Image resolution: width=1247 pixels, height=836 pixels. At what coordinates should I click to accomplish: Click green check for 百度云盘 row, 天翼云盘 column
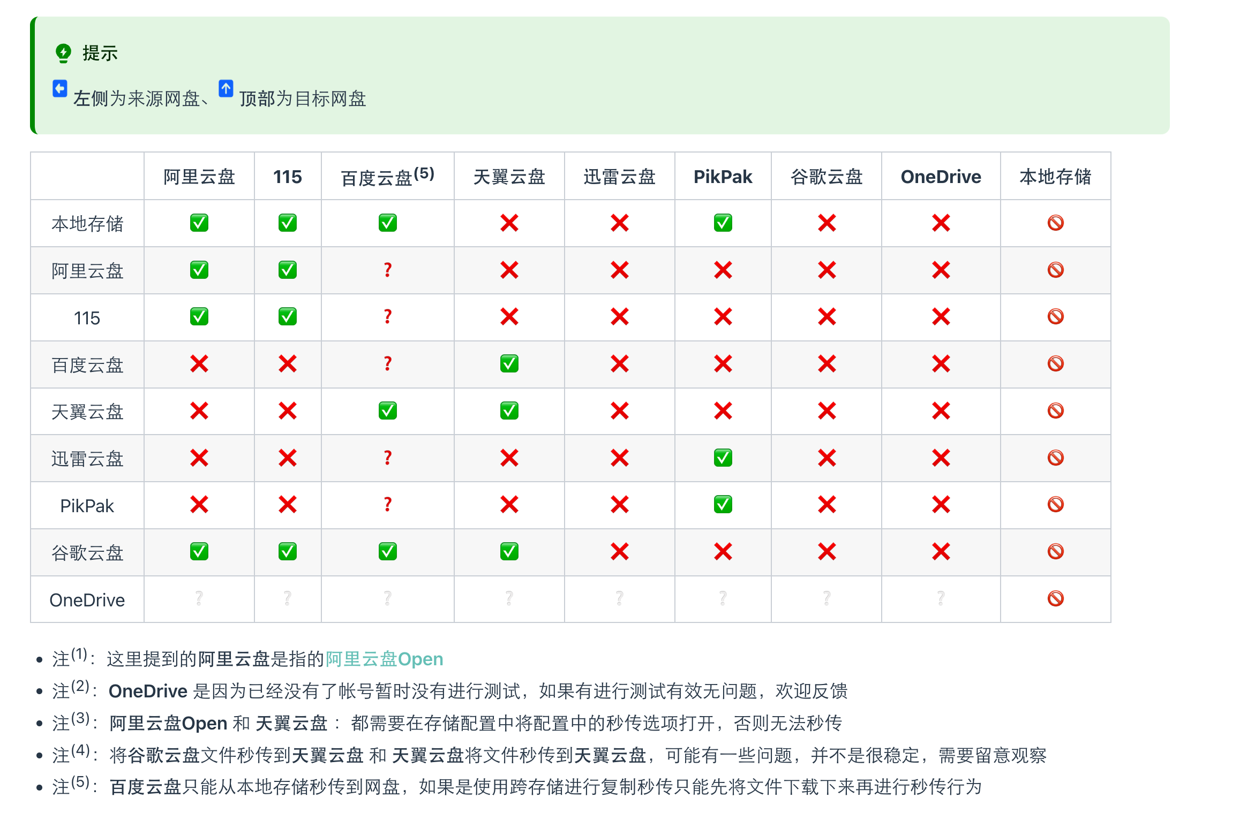[509, 364]
